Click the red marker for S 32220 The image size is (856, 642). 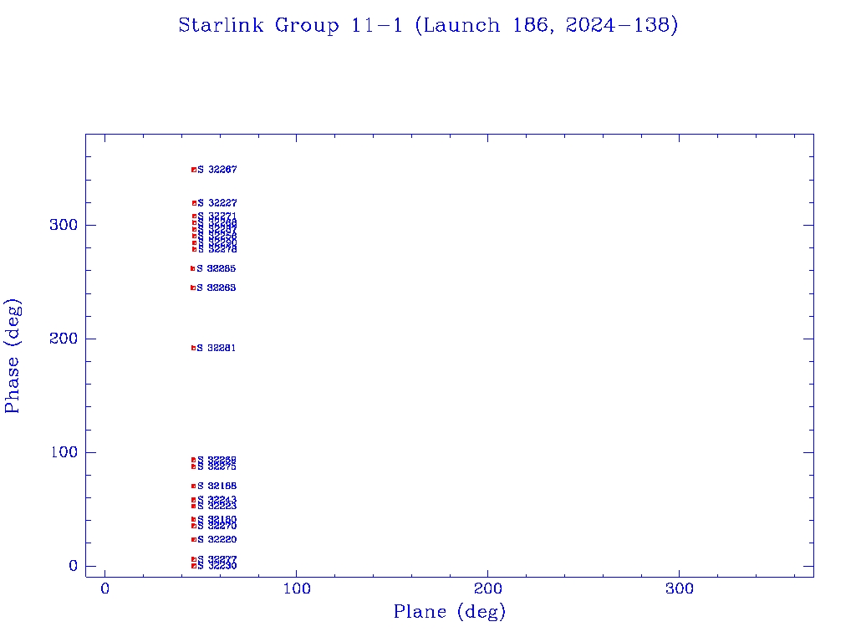[x=194, y=539]
